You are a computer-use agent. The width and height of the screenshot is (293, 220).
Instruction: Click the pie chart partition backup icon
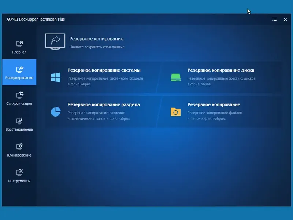coord(56,112)
